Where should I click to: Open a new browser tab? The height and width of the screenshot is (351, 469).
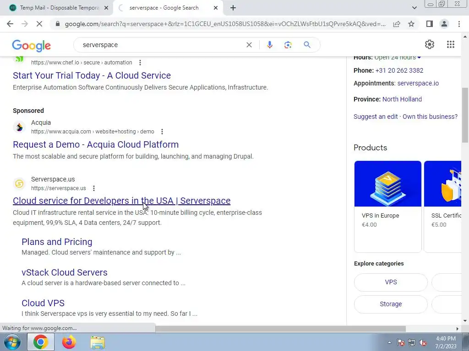coord(233,8)
